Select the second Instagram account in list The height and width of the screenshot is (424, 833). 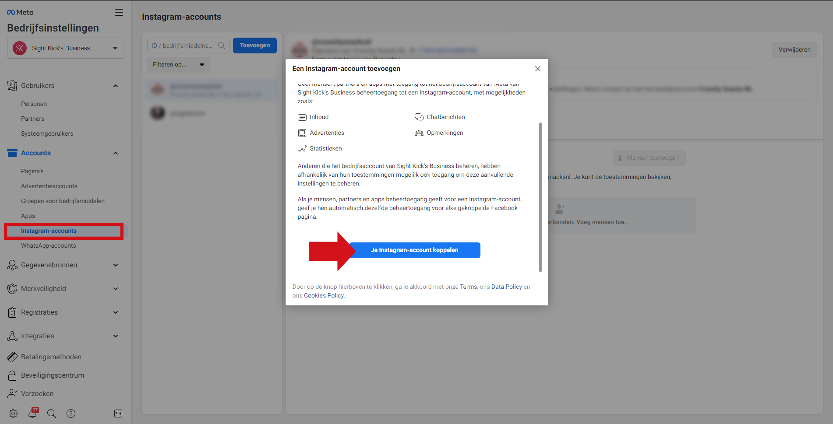(212, 113)
